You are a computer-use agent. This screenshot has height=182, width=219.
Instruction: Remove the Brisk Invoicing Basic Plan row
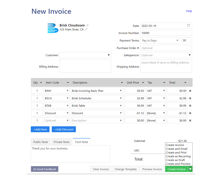click(x=190, y=91)
